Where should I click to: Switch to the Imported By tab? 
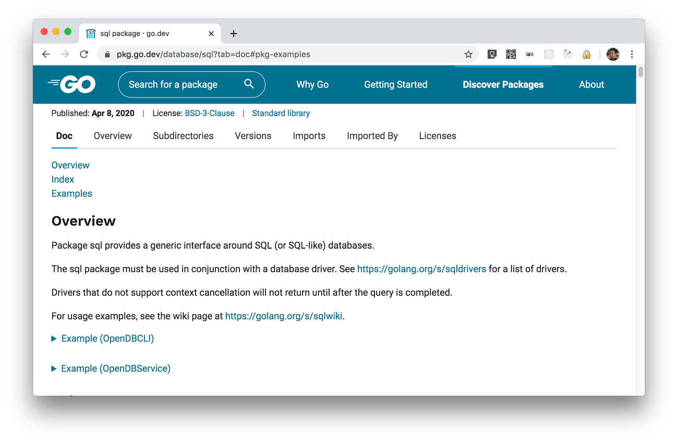pos(372,136)
